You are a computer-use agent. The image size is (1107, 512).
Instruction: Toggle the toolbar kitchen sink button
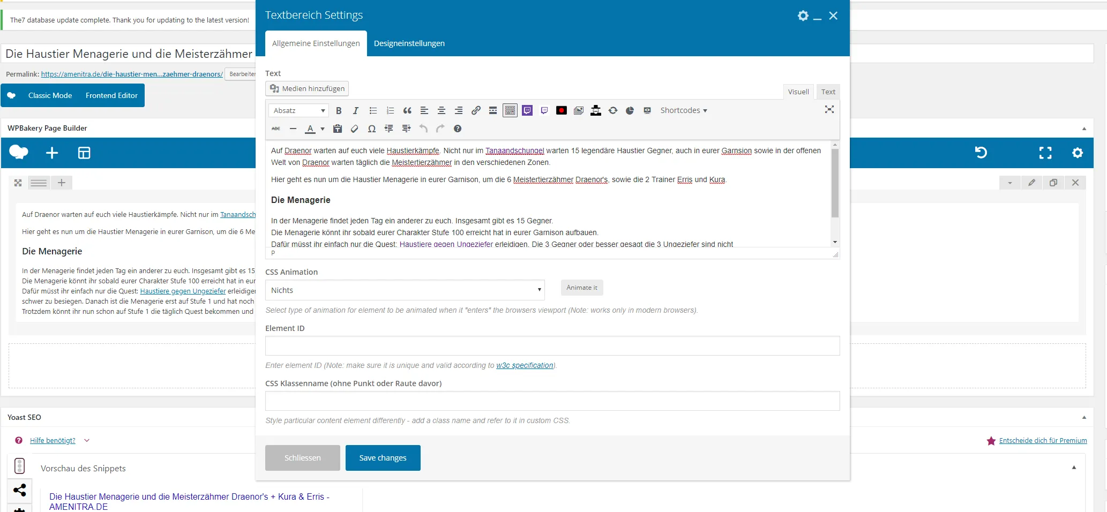(x=510, y=110)
